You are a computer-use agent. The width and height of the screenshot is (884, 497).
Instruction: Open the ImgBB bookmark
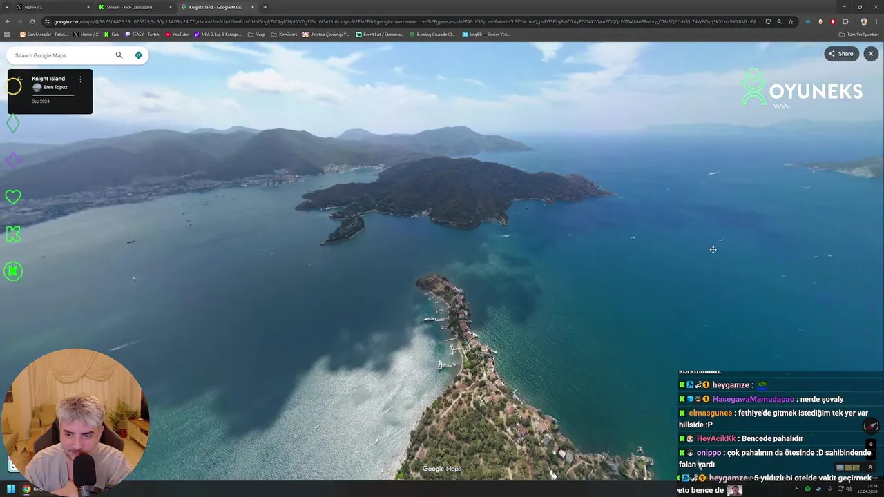pos(486,34)
